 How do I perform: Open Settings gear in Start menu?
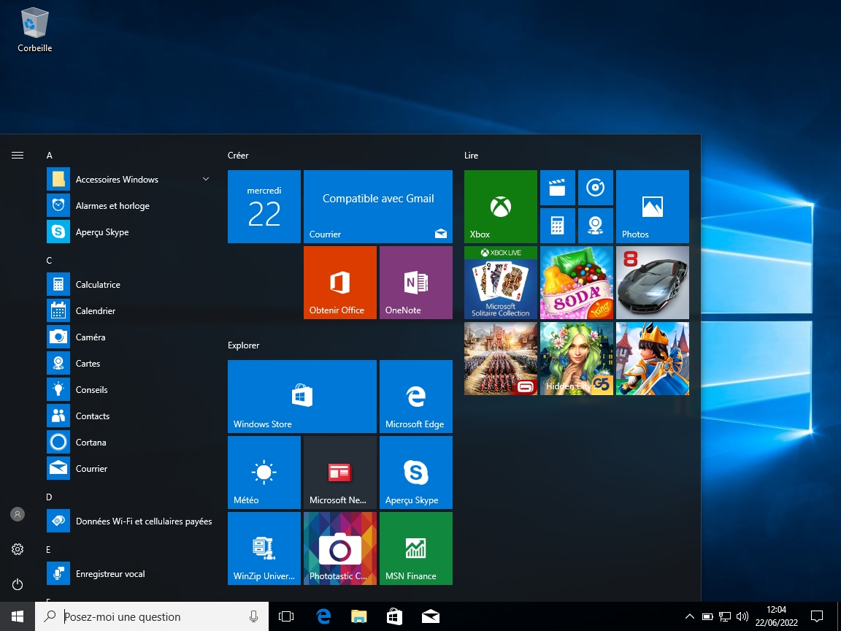click(x=18, y=549)
